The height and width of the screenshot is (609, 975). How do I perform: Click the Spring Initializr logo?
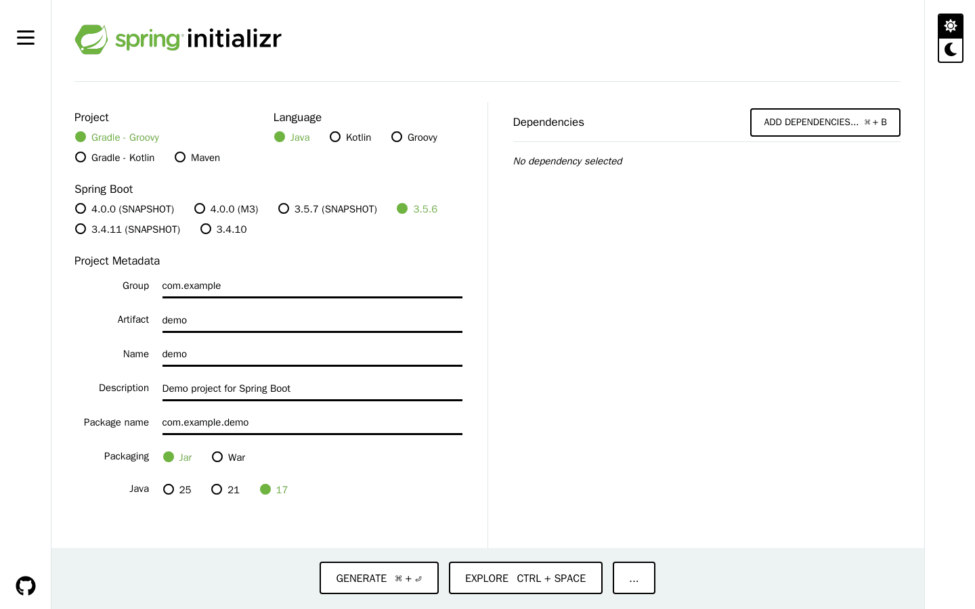[177, 39]
